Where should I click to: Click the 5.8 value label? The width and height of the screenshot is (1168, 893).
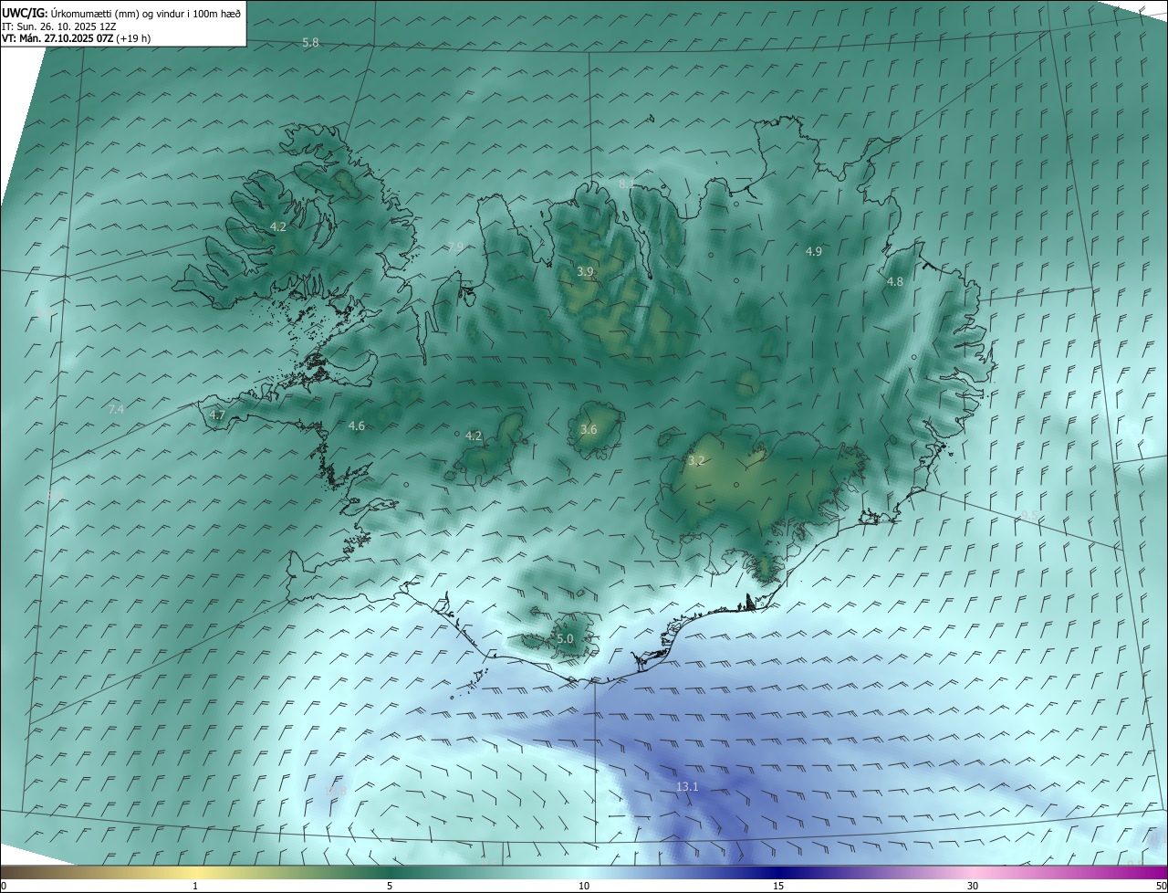pos(310,43)
